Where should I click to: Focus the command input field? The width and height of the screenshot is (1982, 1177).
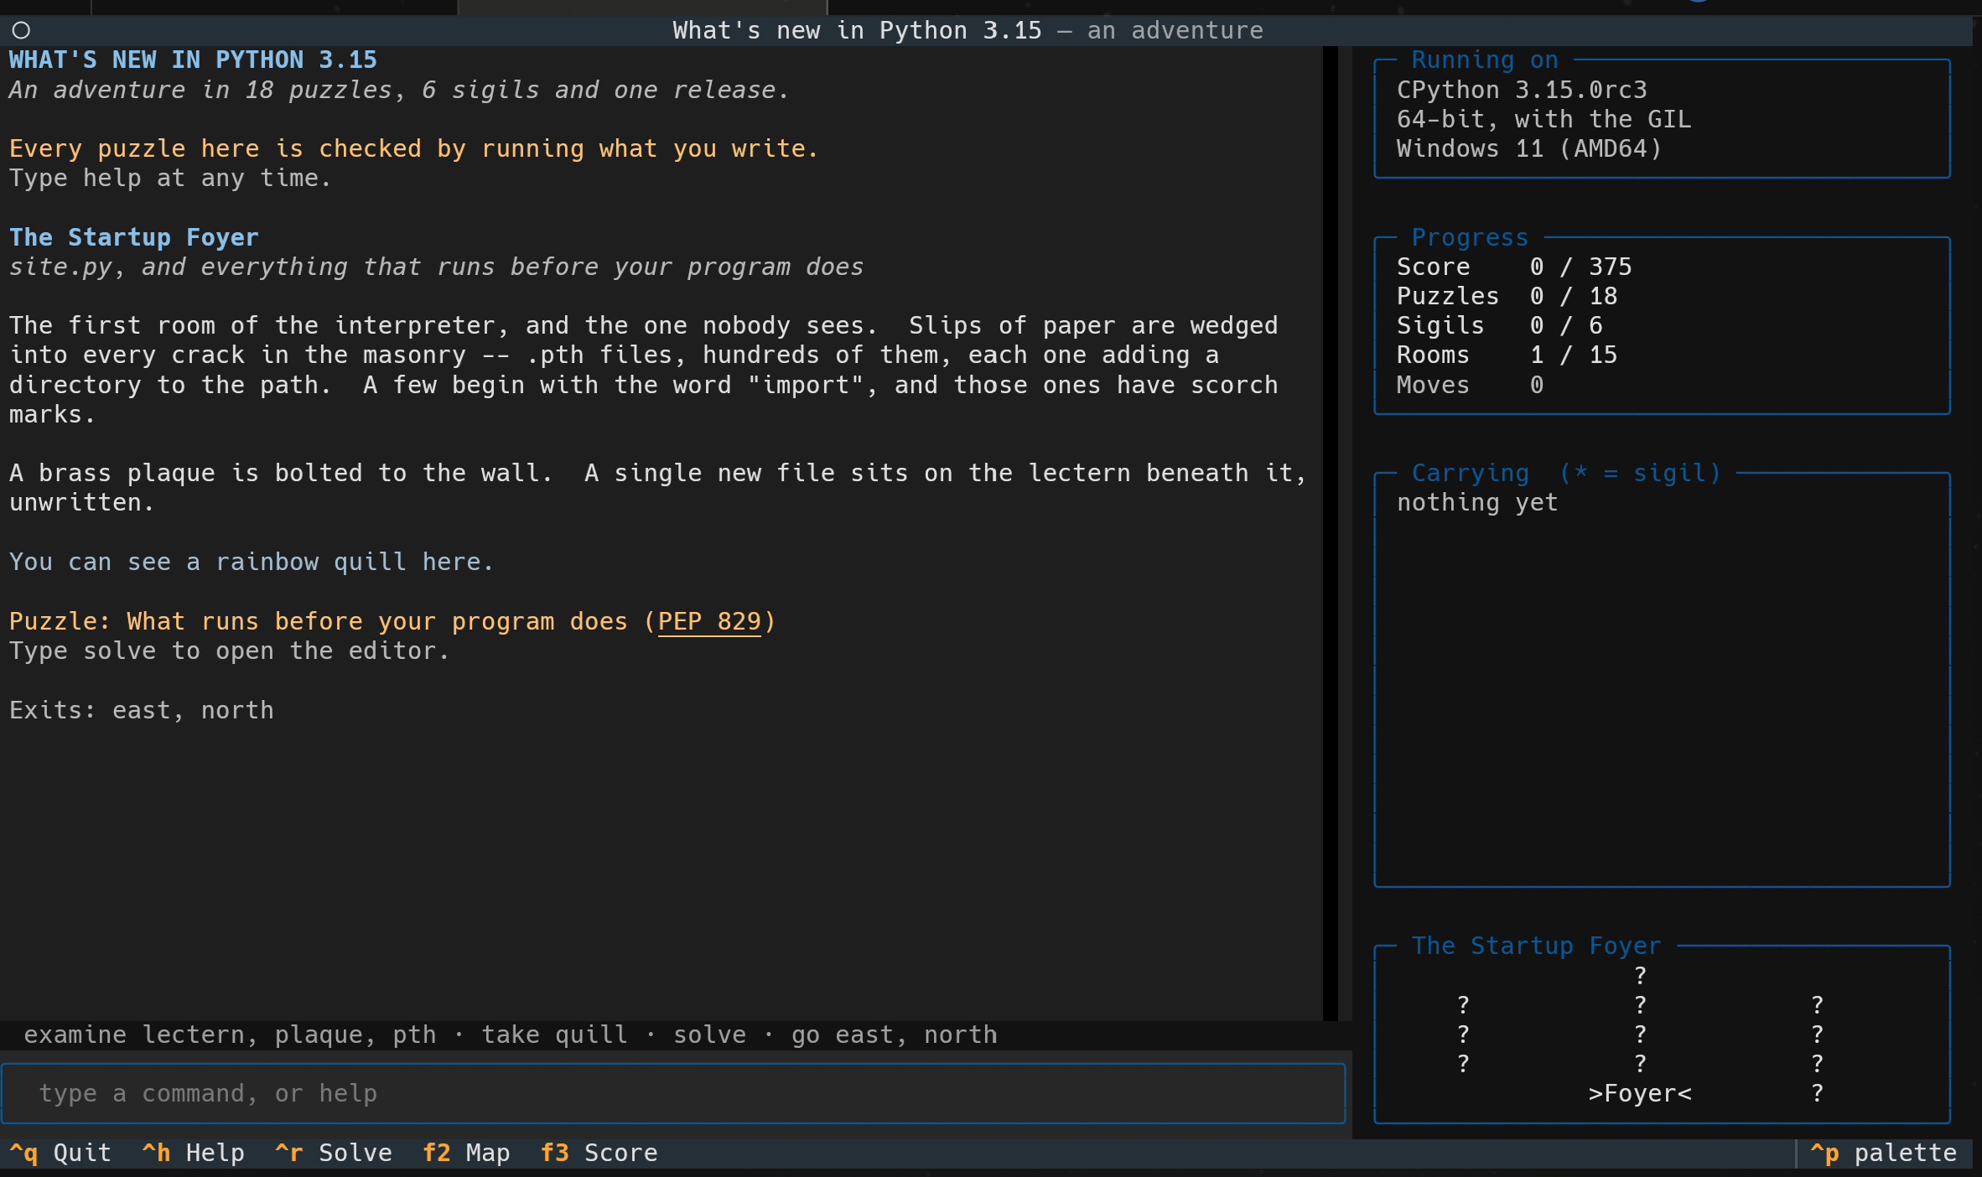(673, 1093)
